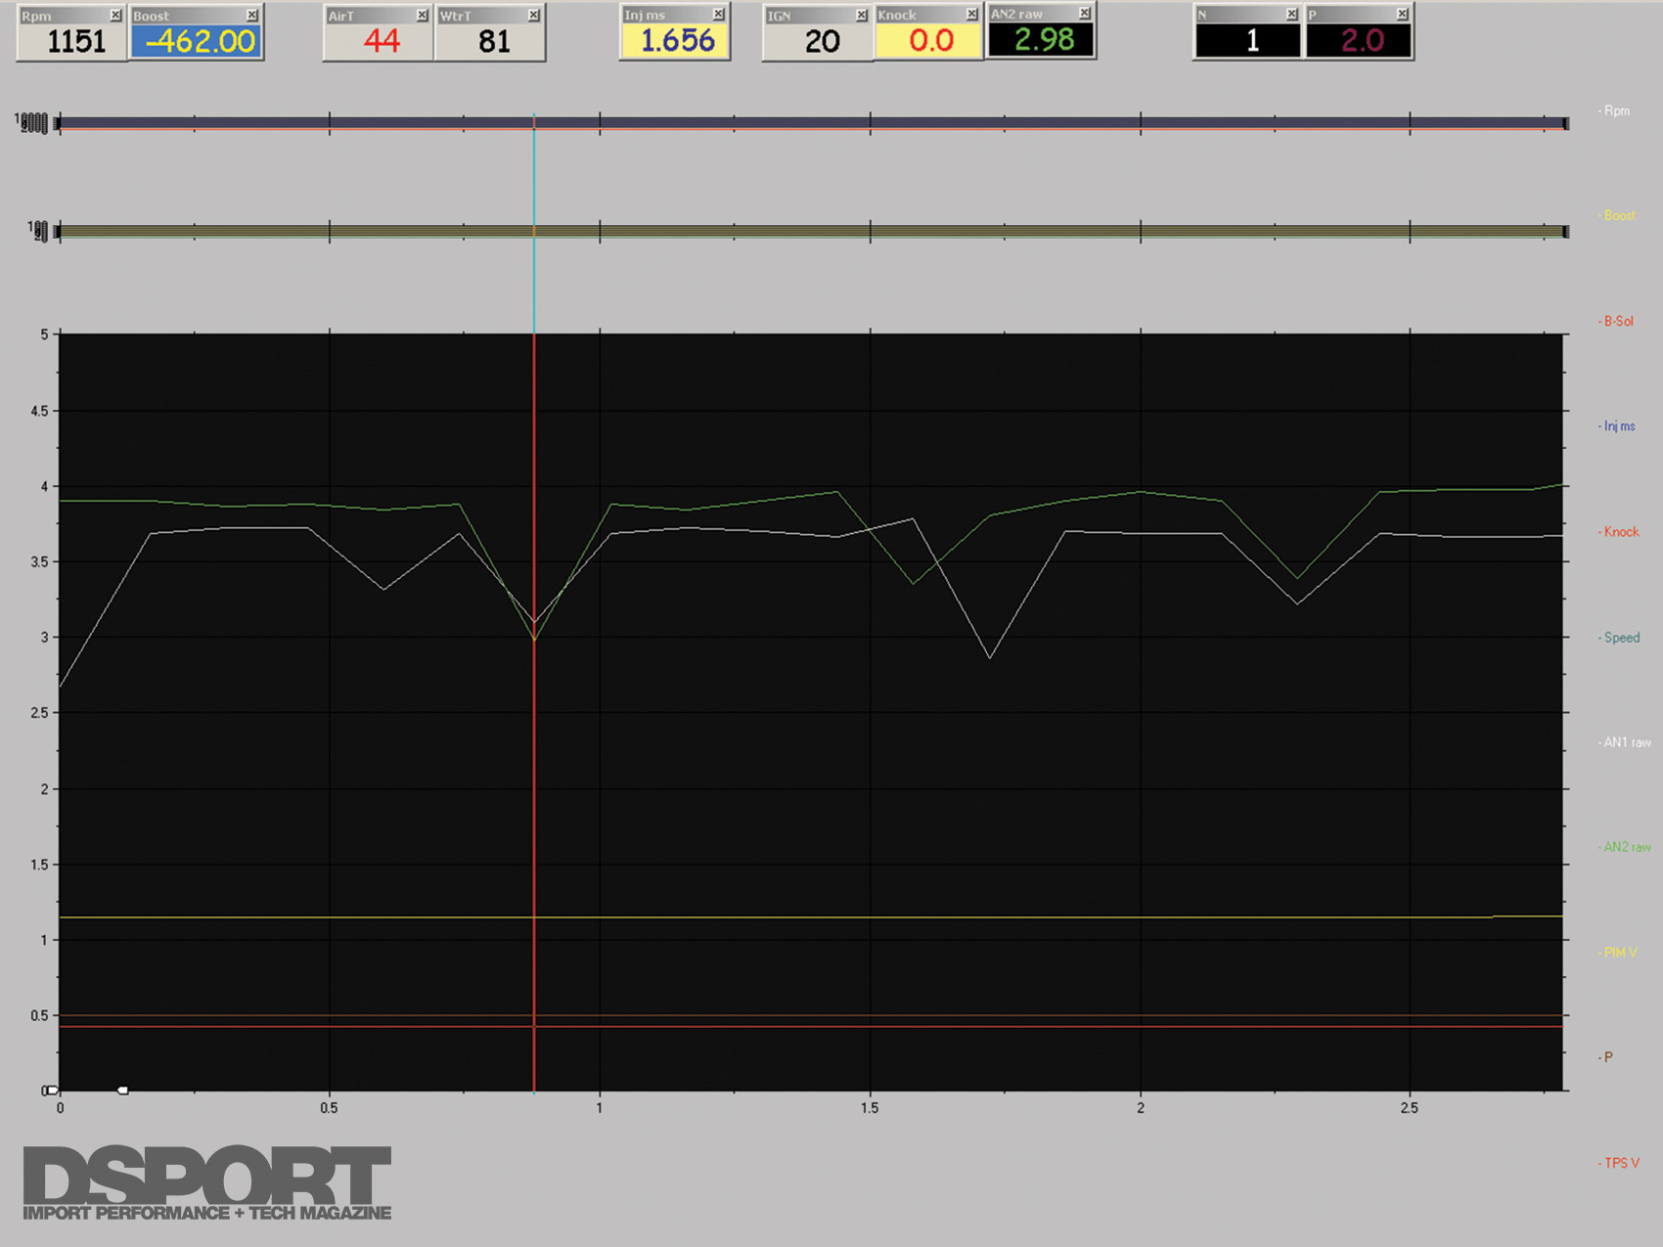1663x1247 pixels.
Task: Close the Rpm gauge panel
Action: [115, 16]
